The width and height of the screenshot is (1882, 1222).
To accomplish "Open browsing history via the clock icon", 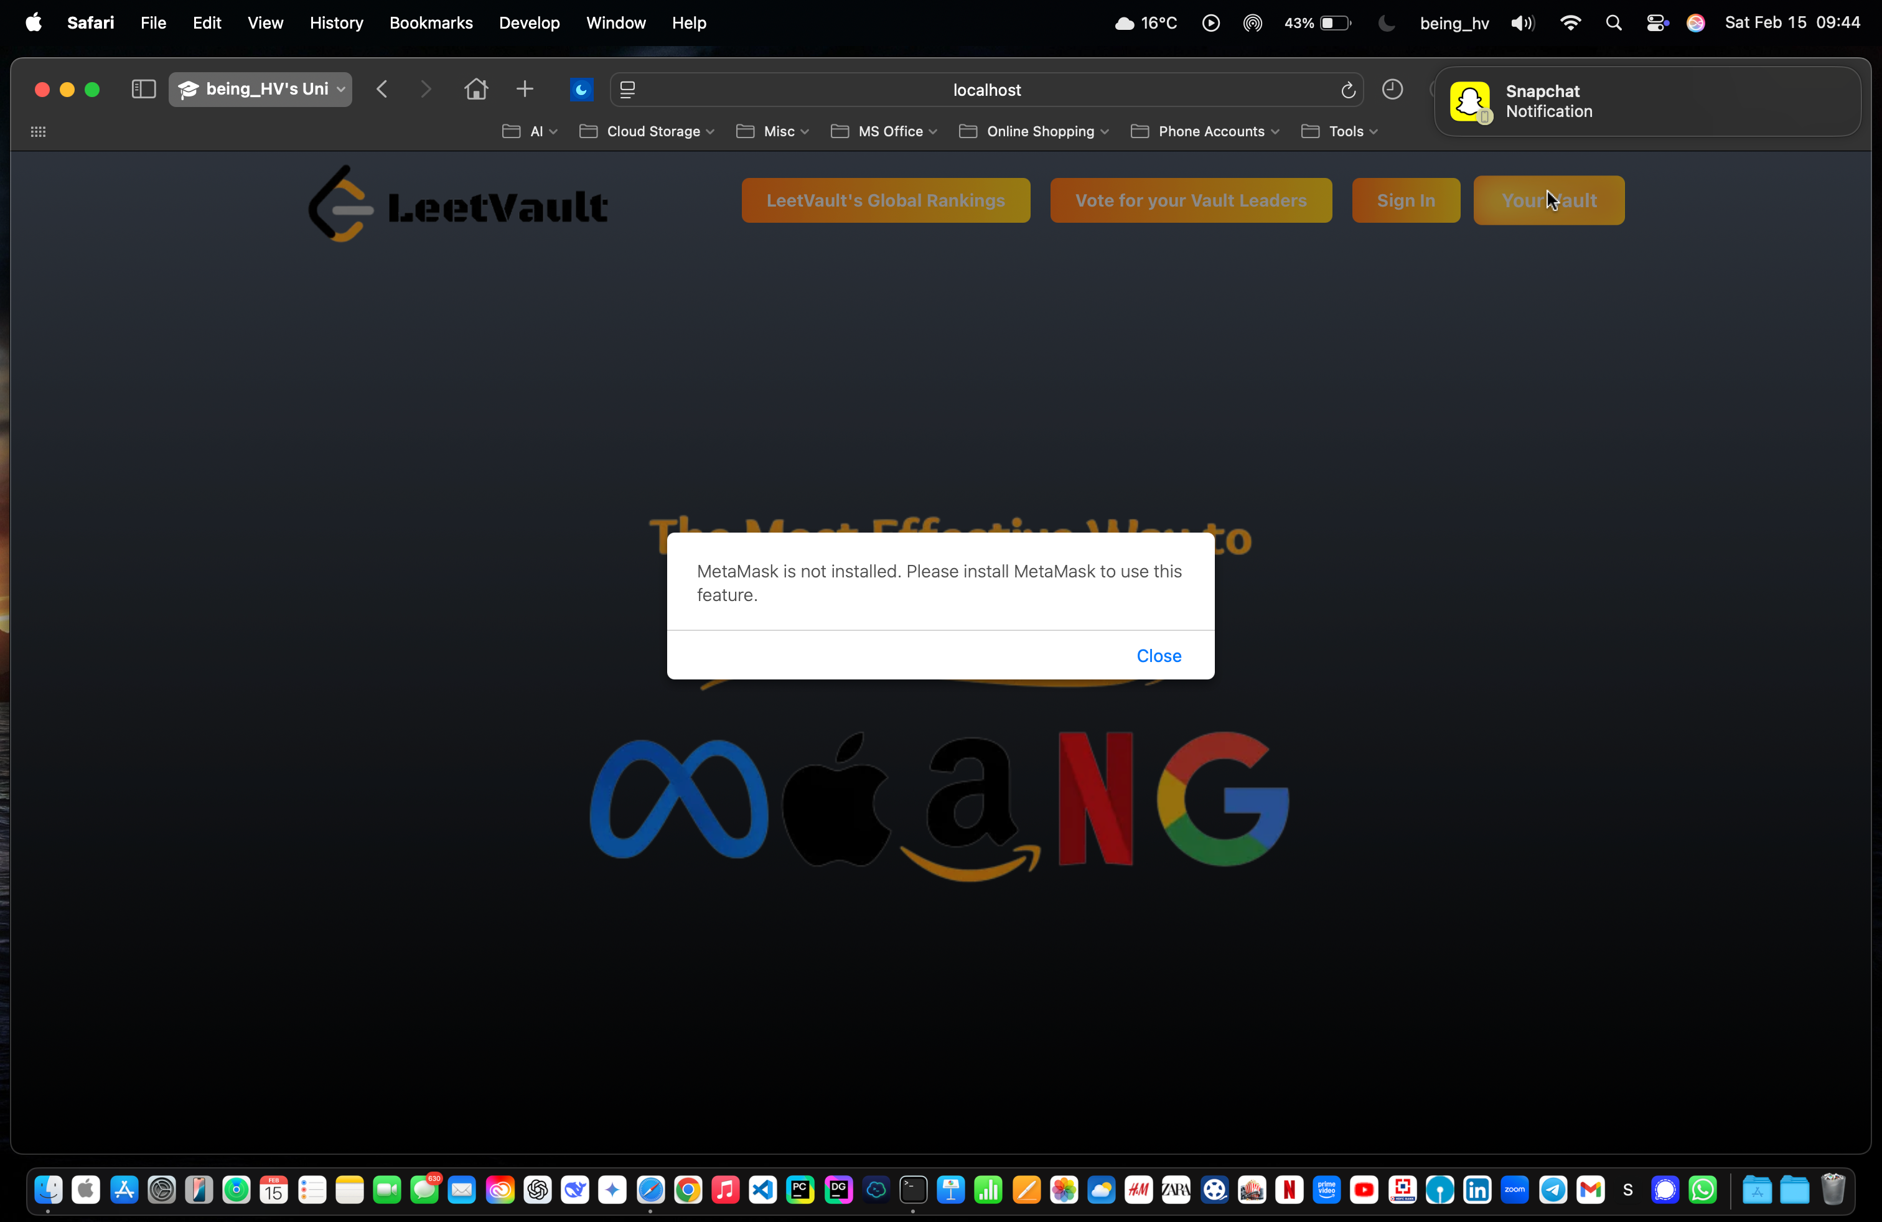I will point(1393,90).
